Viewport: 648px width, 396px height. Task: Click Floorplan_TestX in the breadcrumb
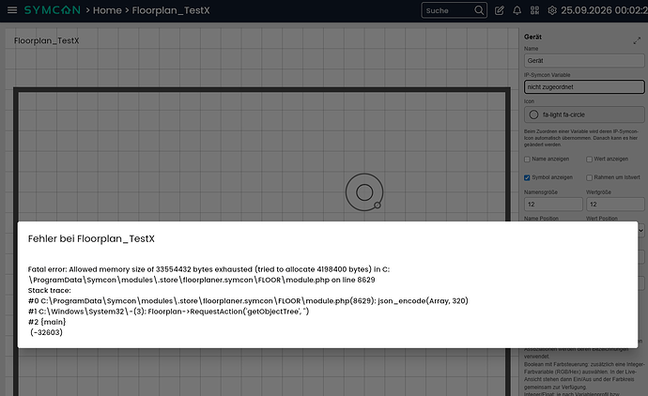pyautogui.click(x=171, y=10)
